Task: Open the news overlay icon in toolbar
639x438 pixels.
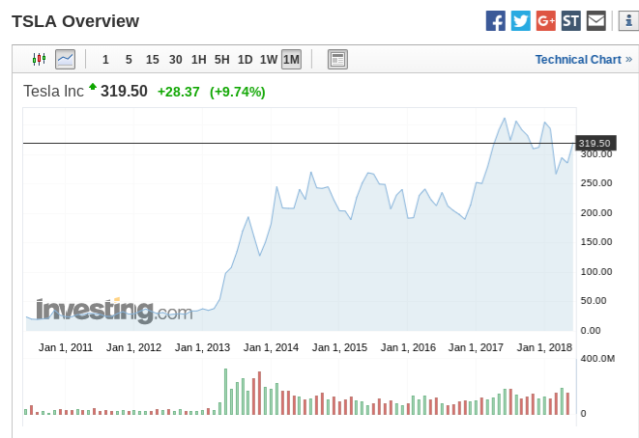Action: pyautogui.click(x=337, y=60)
